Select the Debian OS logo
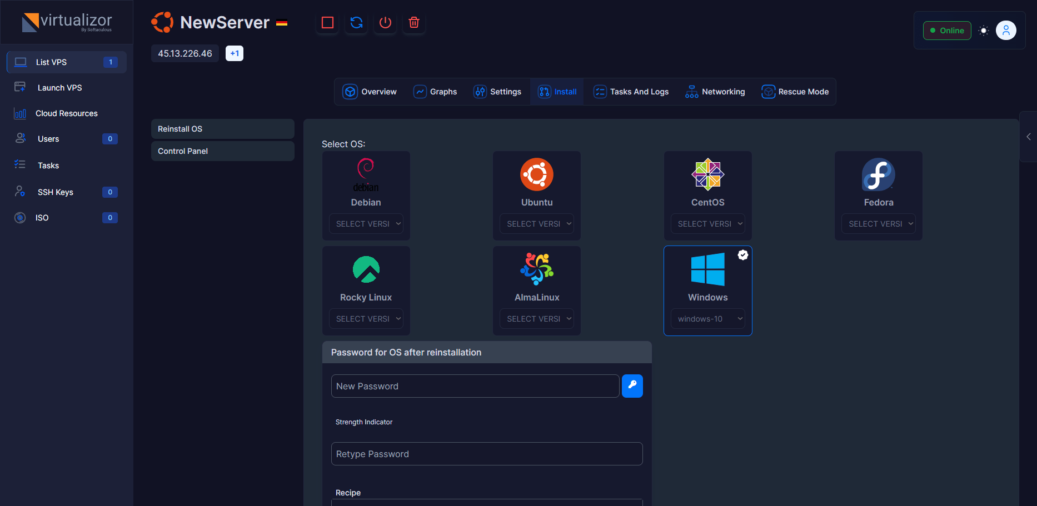 pyautogui.click(x=366, y=175)
